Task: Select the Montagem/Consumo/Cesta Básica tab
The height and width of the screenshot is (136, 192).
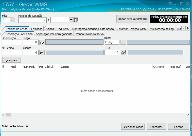Action: coord(93,29)
